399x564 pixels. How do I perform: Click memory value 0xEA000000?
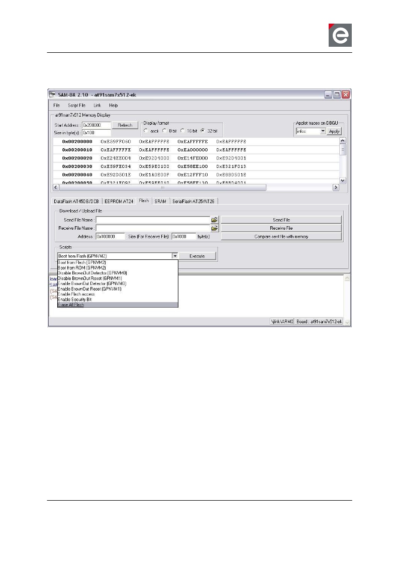192,150
